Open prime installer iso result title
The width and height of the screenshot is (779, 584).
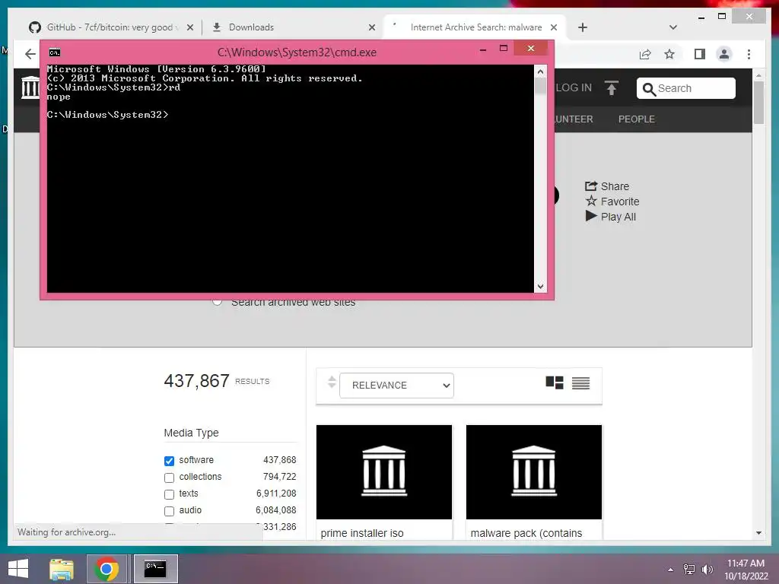point(362,533)
